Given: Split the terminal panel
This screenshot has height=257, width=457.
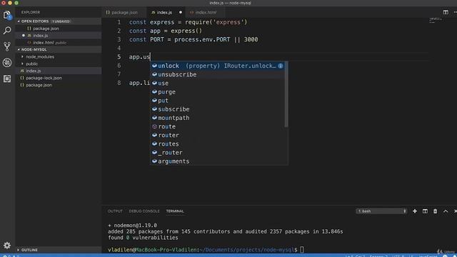Looking at the screenshot, I should click(425, 211).
